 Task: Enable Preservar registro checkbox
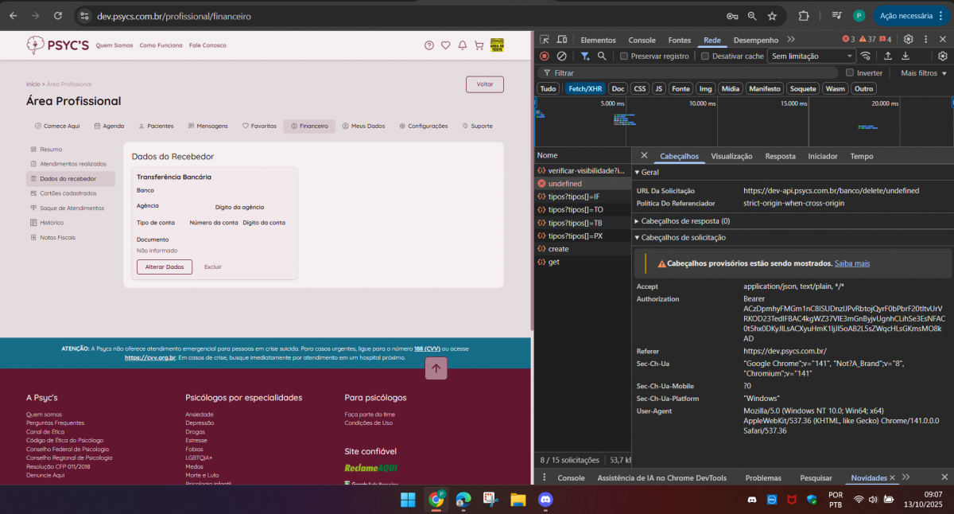[x=624, y=56]
